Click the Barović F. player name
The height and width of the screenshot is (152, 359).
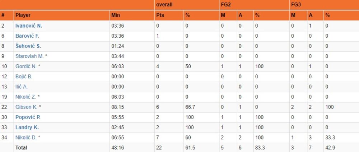[28, 36]
